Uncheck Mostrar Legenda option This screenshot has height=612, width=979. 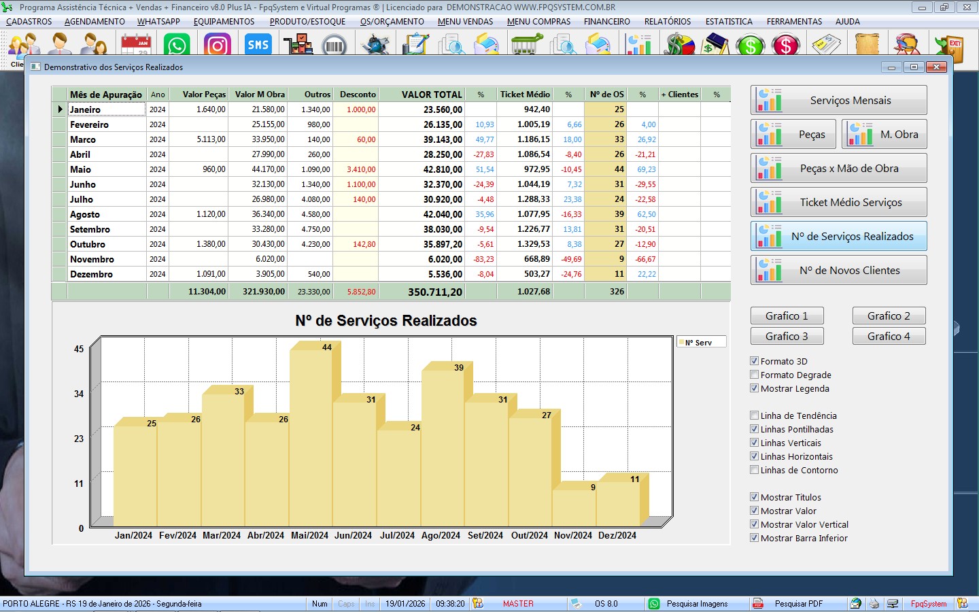tap(754, 388)
